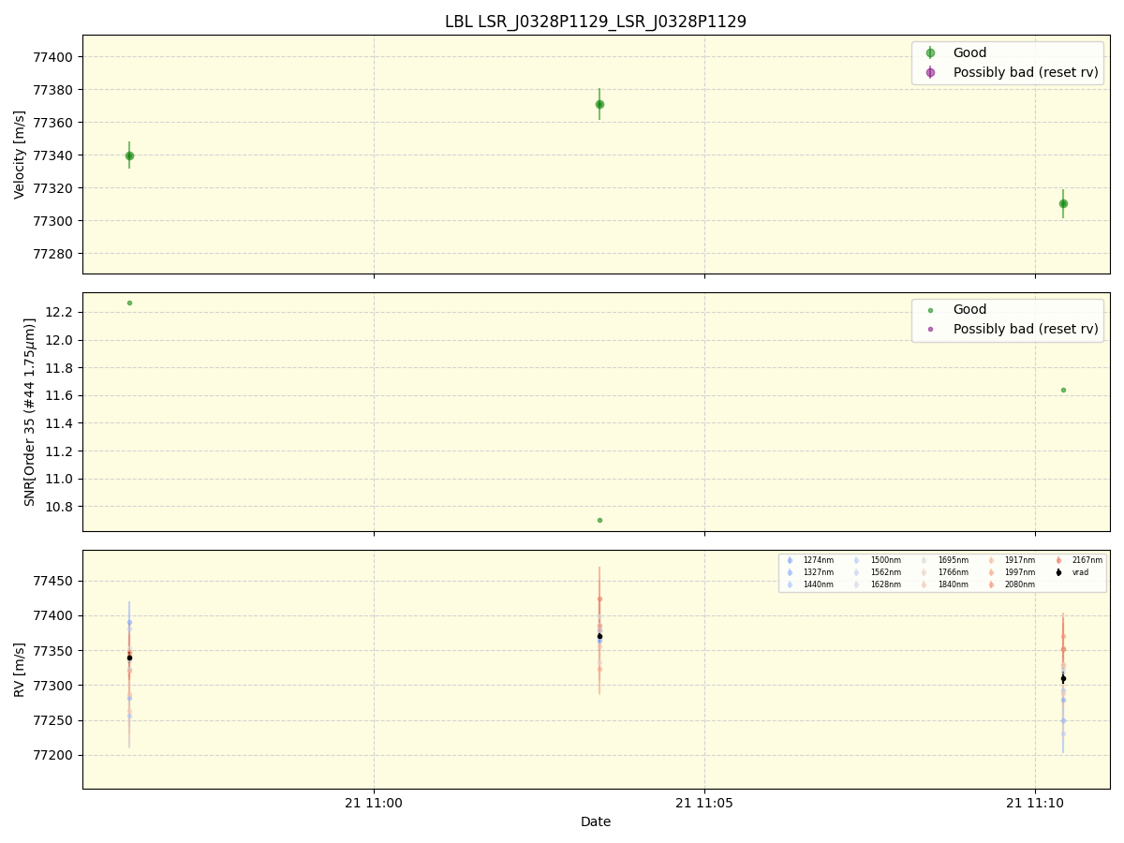Select middle velocity data point near 77370
The image size is (1124, 843).
(599, 104)
